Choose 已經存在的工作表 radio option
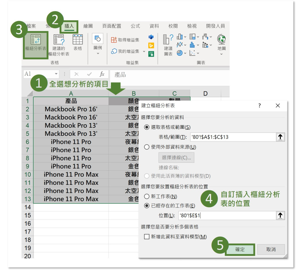This screenshot has width=296, height=270. click(147, 206)
